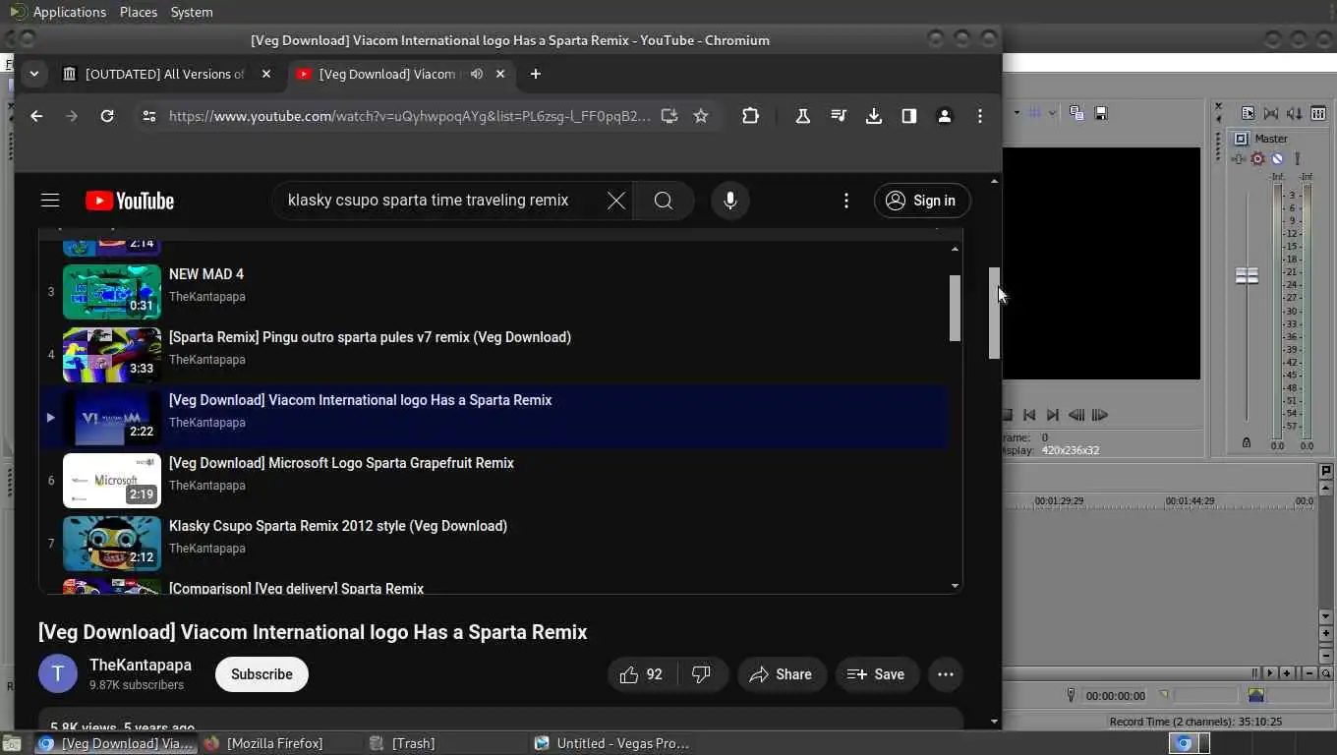Viewport: 1337px width, 755px height.
Task: Show Chromium downloads
Action: pos(874,116)
